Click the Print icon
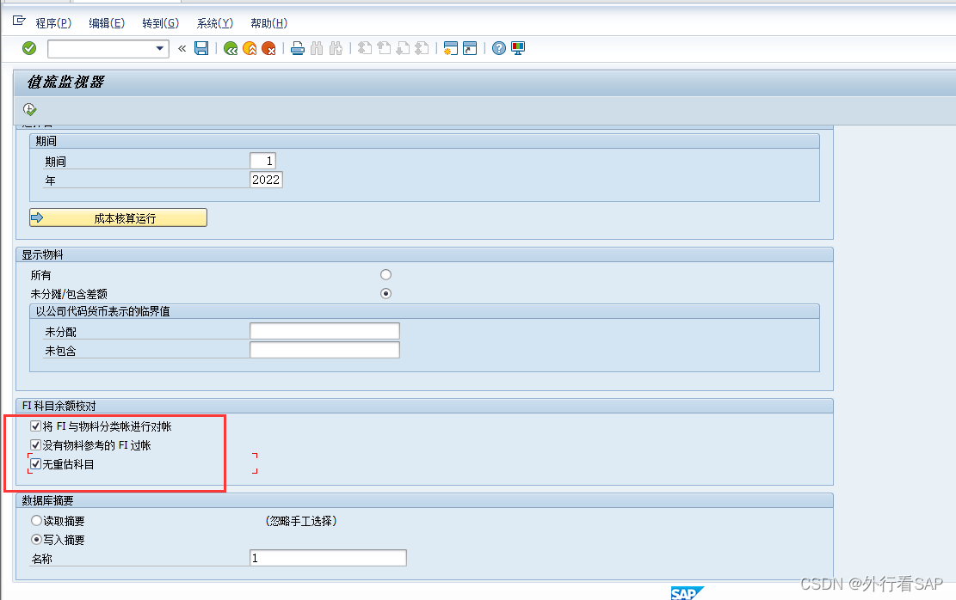Screen dimensions: 956x600 click(x=298, y=48)
